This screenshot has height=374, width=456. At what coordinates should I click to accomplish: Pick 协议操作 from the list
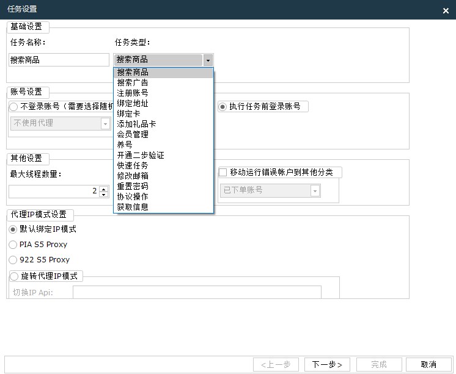(x=163, y=196)
